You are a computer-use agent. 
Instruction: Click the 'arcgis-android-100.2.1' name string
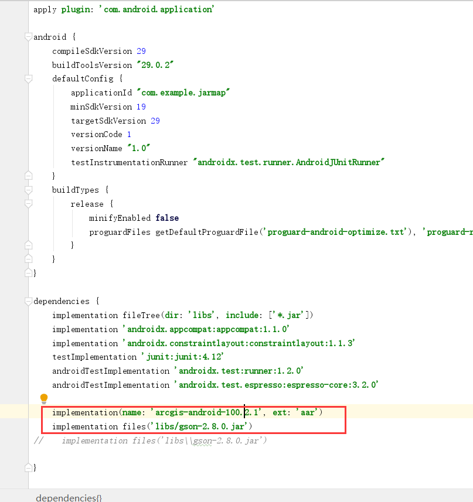[x=207, y=413]
